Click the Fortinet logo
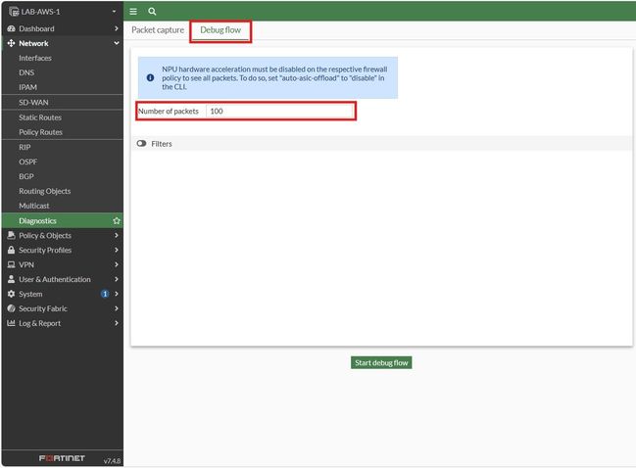Screen dimensions: 636x468 [62, 458]
